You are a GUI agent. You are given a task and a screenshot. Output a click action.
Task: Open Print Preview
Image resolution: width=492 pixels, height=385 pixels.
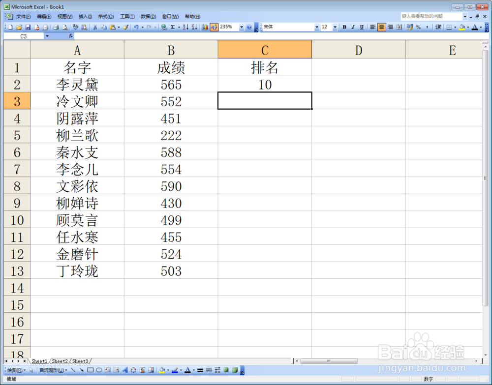point(64,27)
